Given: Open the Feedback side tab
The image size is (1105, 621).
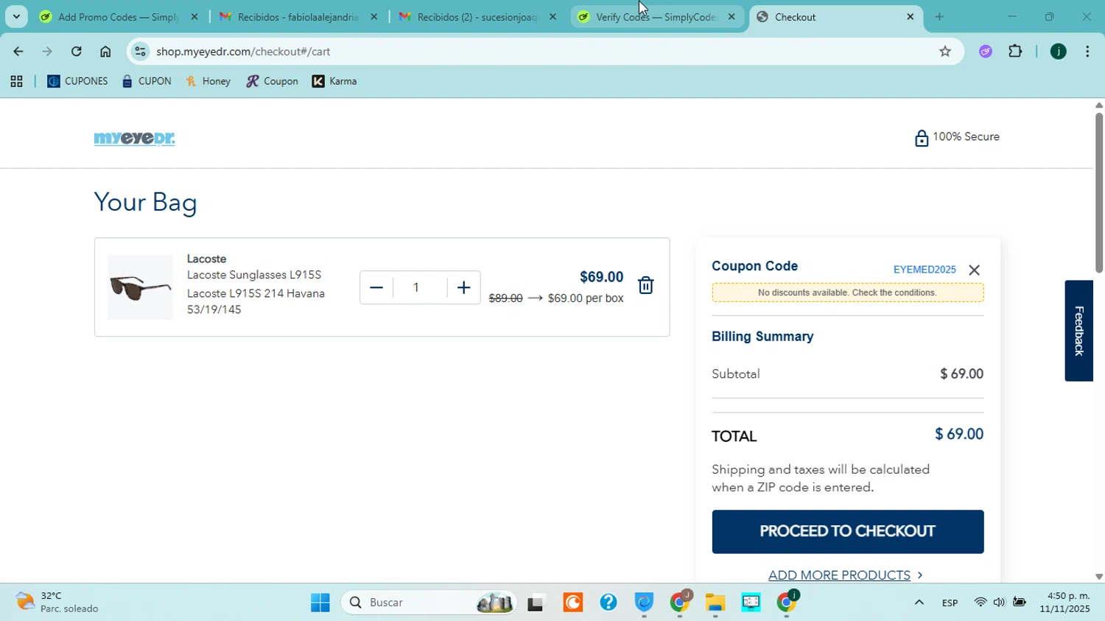Looking at the screenshot, I should coord(1078,331).
